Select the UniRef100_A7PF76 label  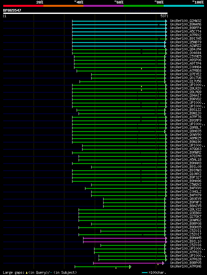186,117
